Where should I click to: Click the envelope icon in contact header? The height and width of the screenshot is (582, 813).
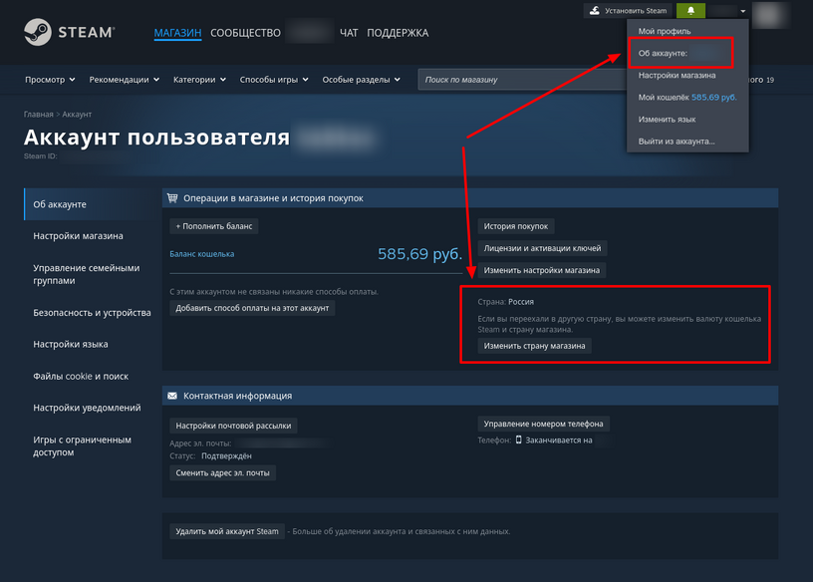(172, 396)
